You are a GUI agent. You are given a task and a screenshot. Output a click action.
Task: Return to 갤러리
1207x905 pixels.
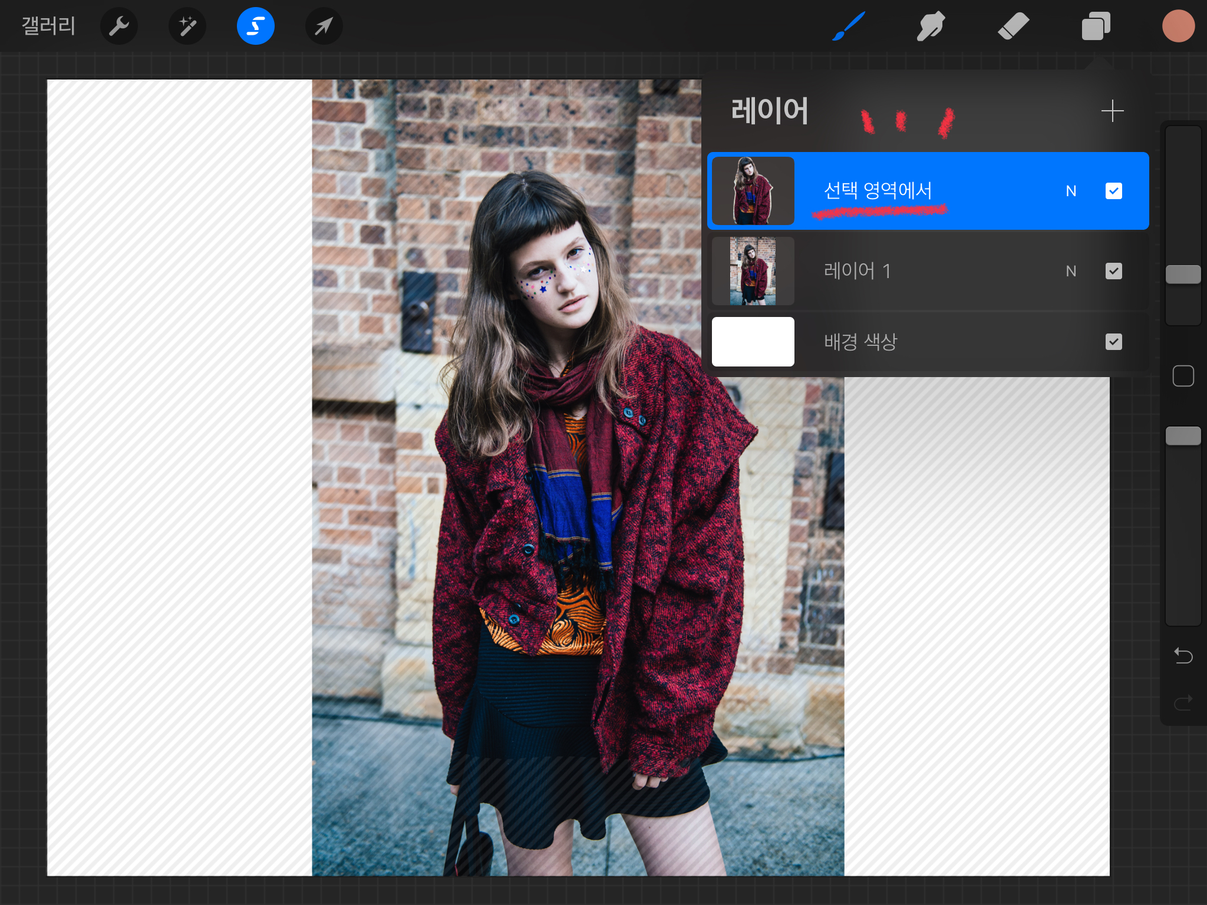(48, 27)
